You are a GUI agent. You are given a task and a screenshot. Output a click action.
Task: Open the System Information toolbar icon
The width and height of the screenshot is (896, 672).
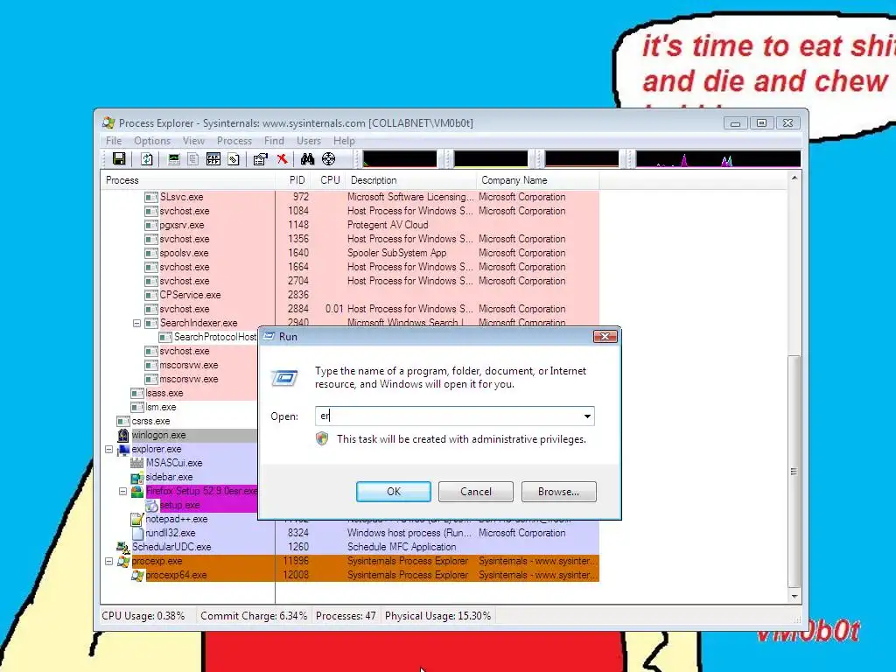(x=174, y=159)
